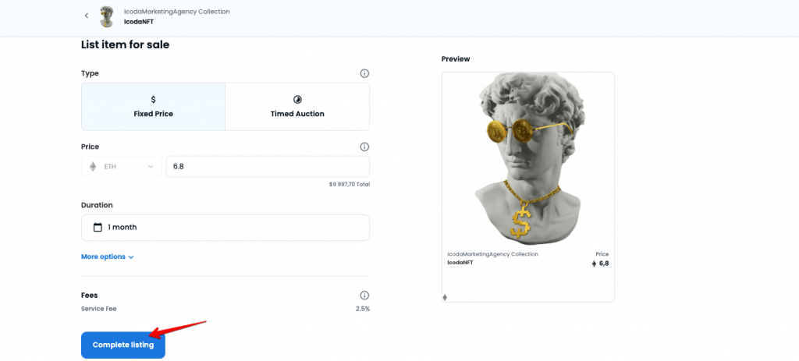Select the Timed Auction sale type
This screenshot has width=799, height=361.
(x=297, y=106)
